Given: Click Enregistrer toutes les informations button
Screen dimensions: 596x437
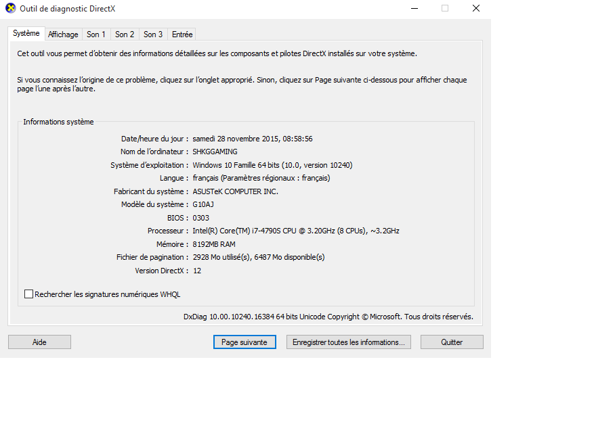Looking at the screenshot, I should 349,342.
